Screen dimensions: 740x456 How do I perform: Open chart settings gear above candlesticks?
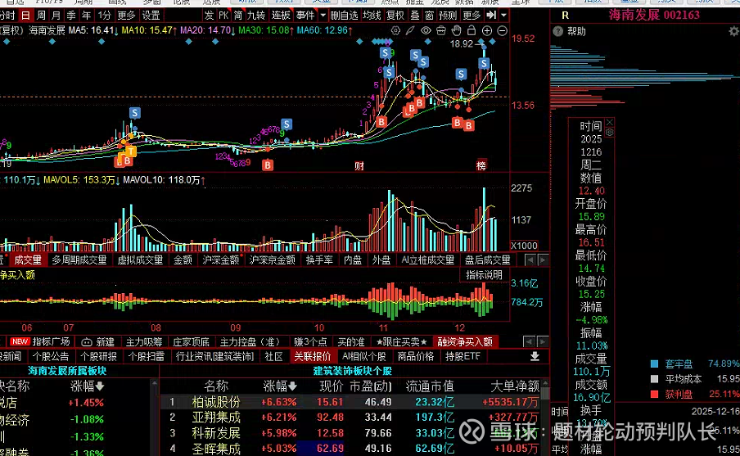coord(395,30)
